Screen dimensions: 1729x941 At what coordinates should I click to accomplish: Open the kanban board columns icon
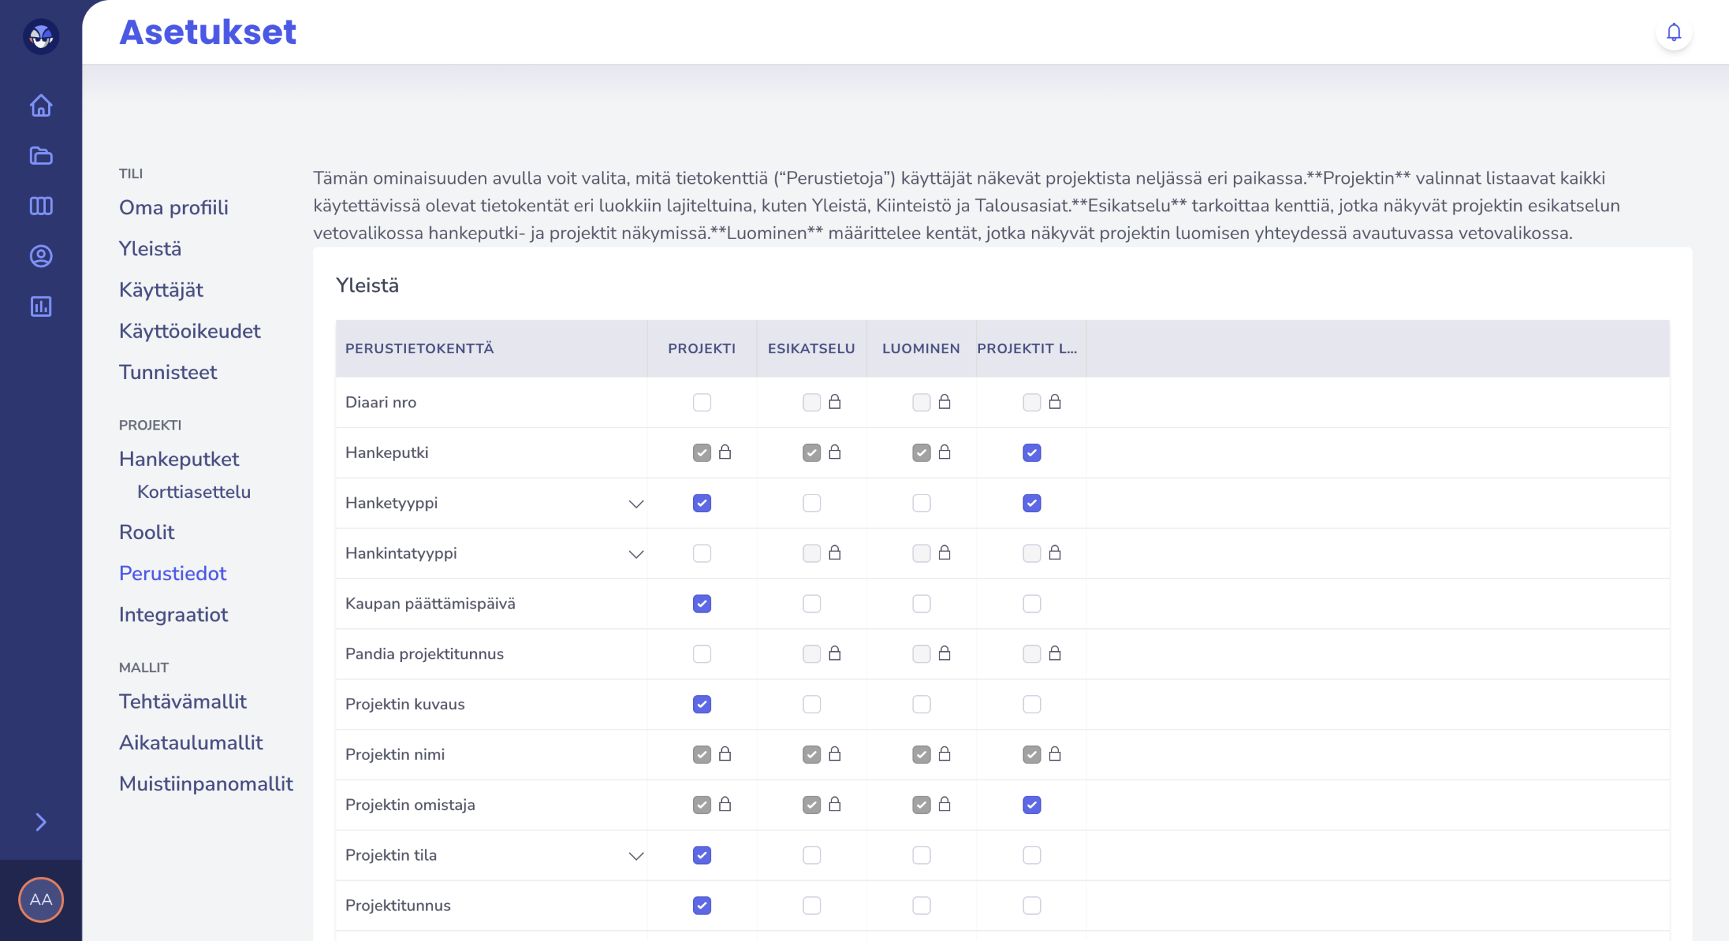pos(41,206)
